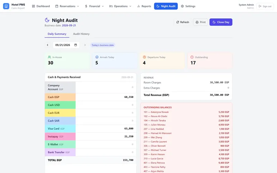Select the Night Audit nav item
Image resolution: width=277 pixels, height=173 pixels.
point(166,6)
